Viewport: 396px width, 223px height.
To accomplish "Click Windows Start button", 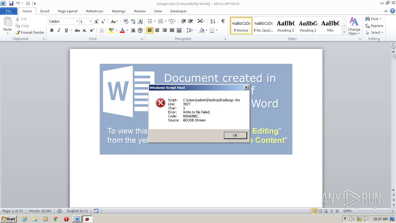I will [x=8, y=219].
